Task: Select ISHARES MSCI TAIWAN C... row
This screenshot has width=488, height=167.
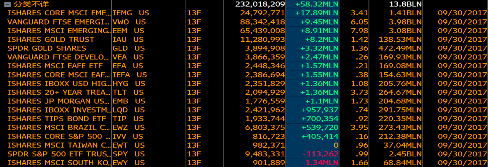Action: (244, 145)
